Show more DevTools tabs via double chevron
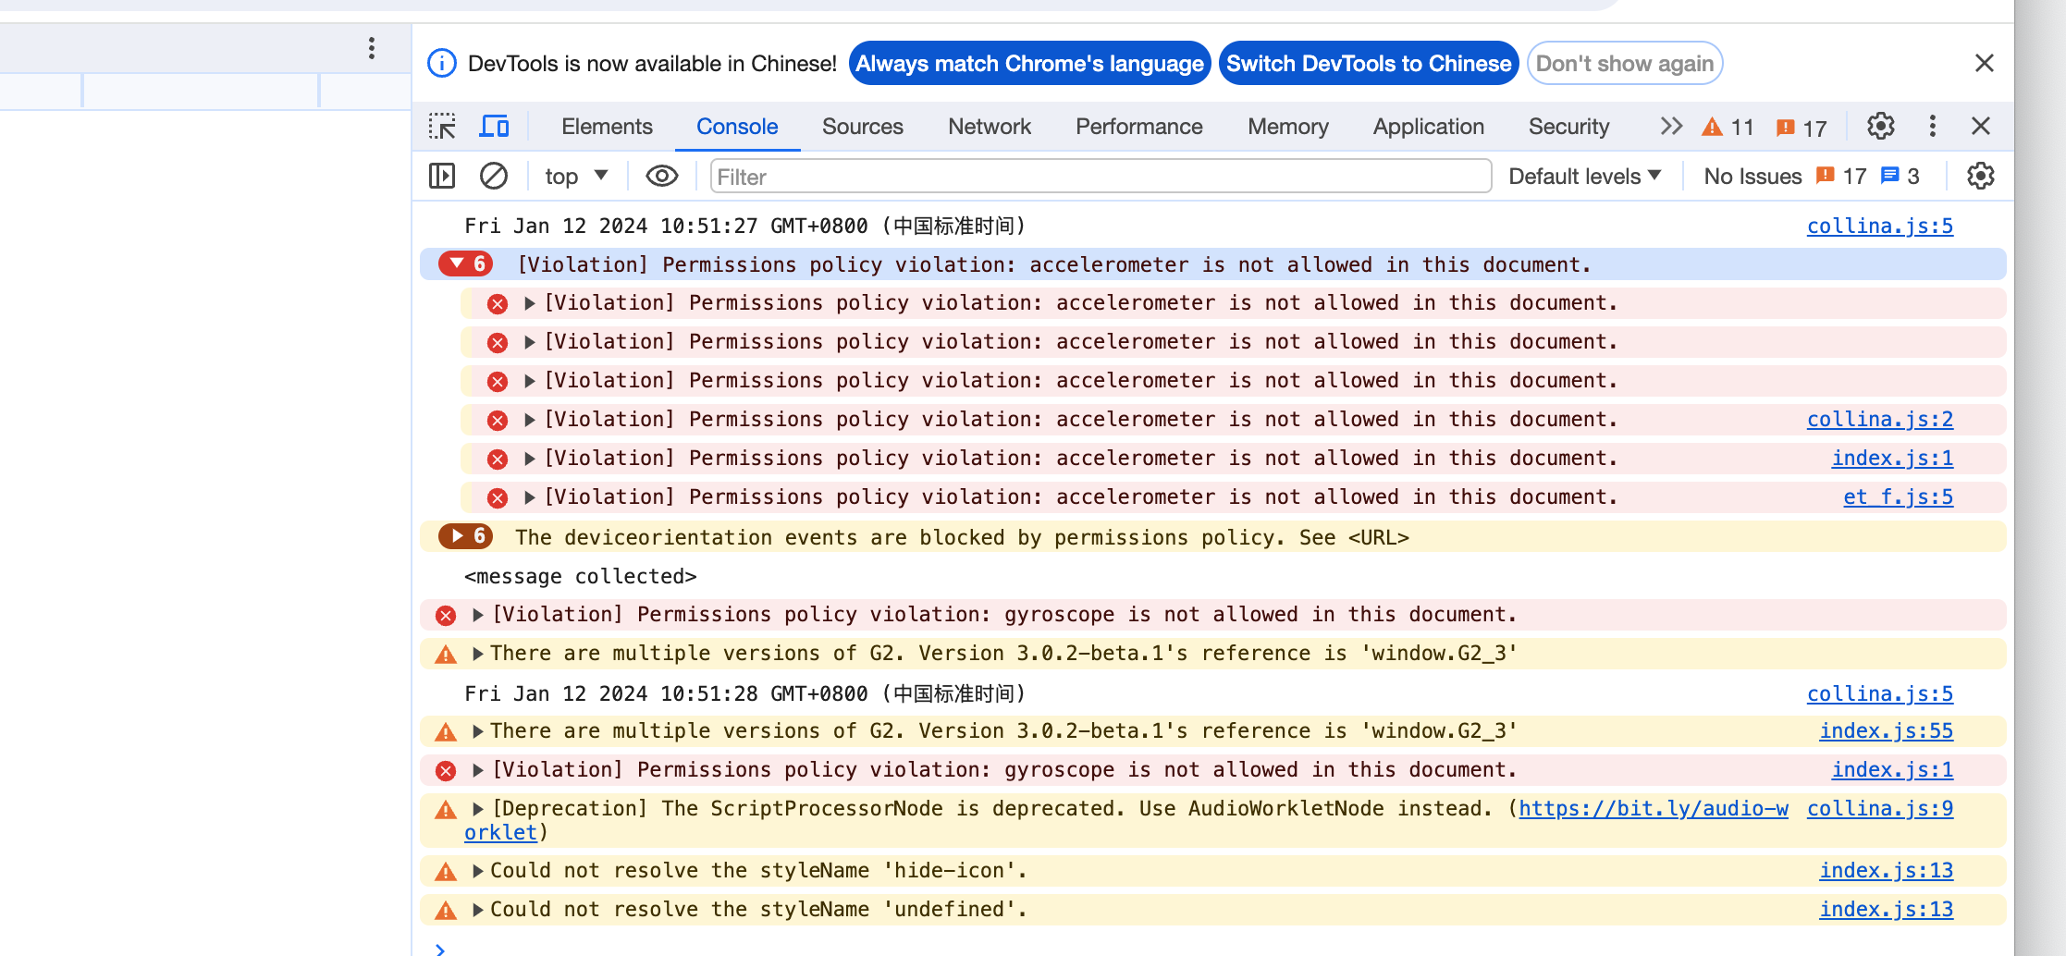The image size is (2066, 956). pos(1670,127)
